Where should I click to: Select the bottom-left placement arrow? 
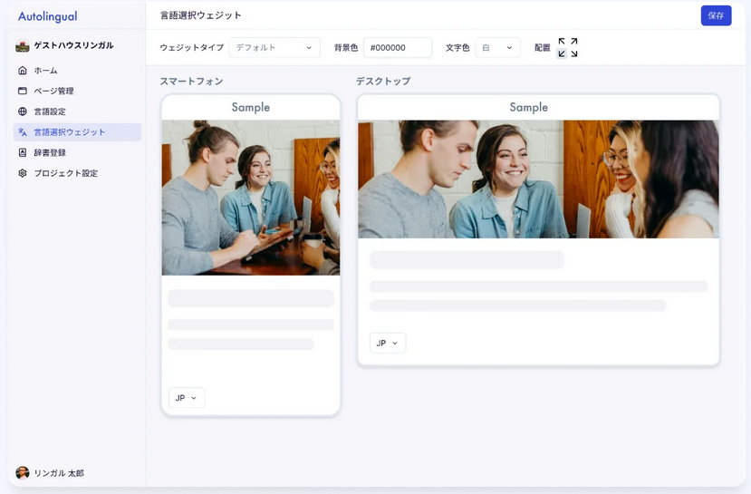pos(562,53)
